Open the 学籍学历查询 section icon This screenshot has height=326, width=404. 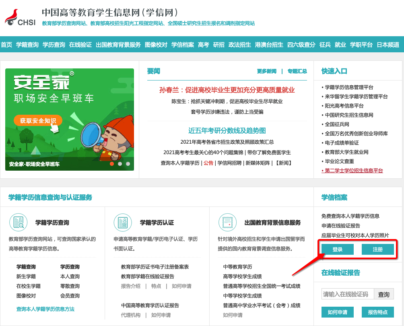(18, 223)
